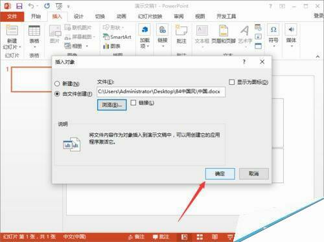Check Display as icon (显示为图标) checkbox
Viewport: 324px width, 242px height.
[x=231, y=82]
